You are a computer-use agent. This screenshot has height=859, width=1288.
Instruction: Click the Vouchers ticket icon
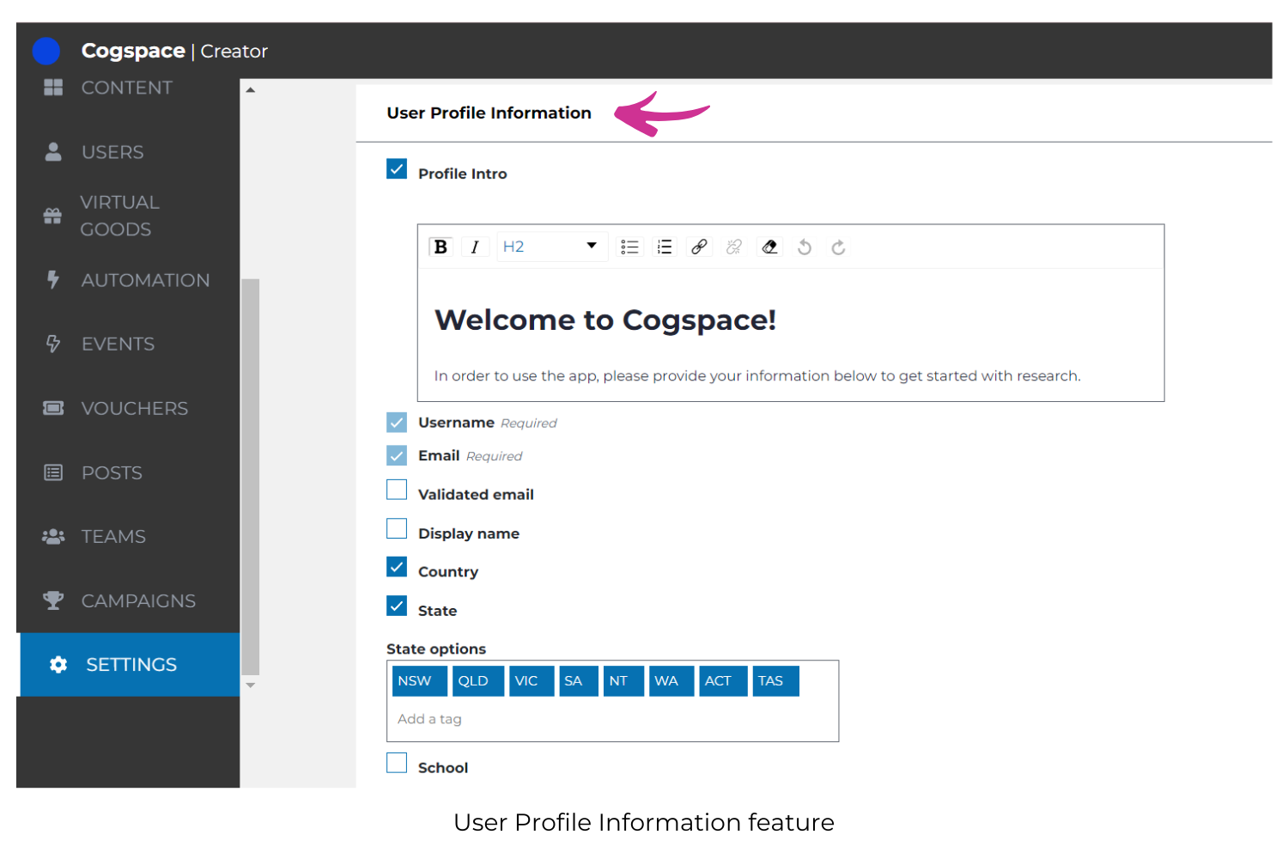53,408
